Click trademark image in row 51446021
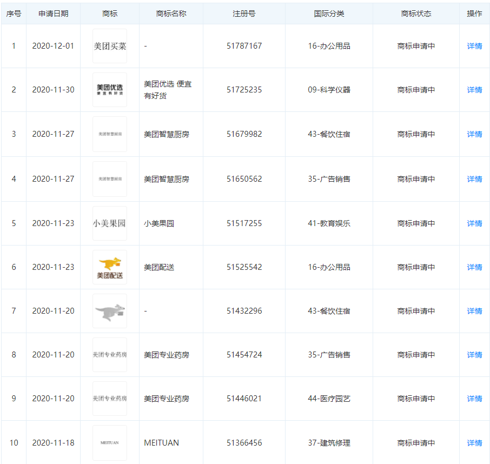490x464 pixels. (x=110, y=399)
